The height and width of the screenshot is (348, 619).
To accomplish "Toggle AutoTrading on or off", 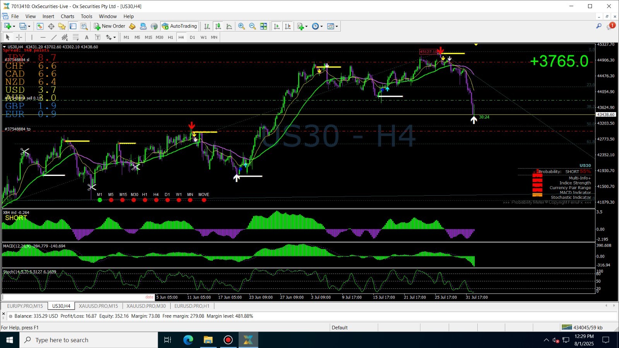I will pos(180,26).
